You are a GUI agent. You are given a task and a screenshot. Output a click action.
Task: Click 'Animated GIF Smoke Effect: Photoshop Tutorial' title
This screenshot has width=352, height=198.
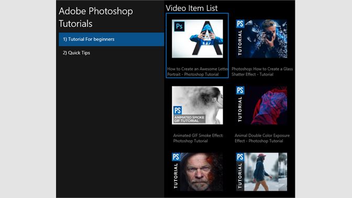pyautogui.click(x=198, y=138)
